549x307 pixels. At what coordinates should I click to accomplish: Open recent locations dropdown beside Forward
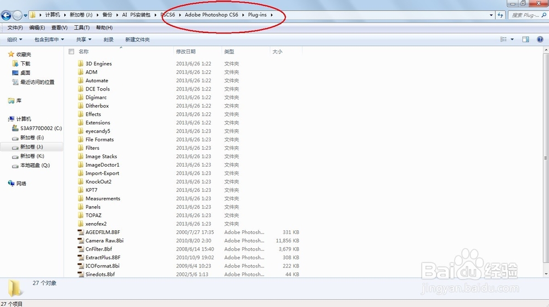click(25, 15)
